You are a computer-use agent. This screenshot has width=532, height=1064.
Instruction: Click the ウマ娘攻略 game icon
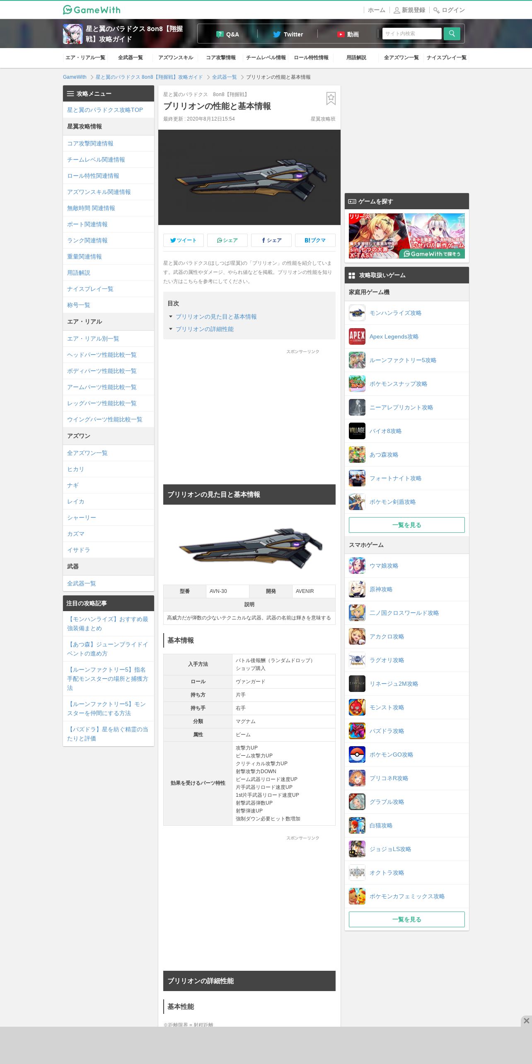(357, 566)
